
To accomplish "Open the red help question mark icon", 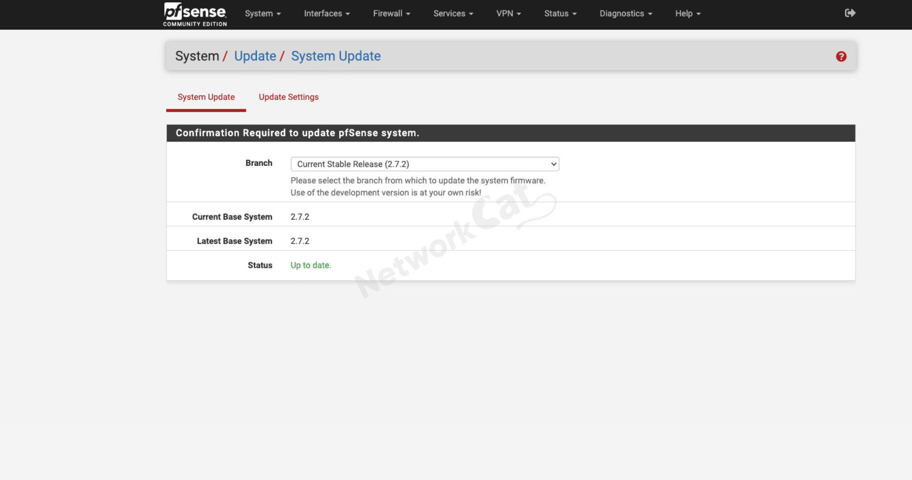I will point(841,57).
